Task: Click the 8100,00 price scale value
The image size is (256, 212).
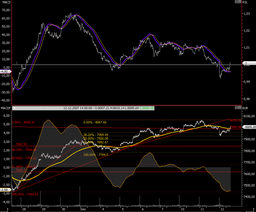Action: click(249, 116)
